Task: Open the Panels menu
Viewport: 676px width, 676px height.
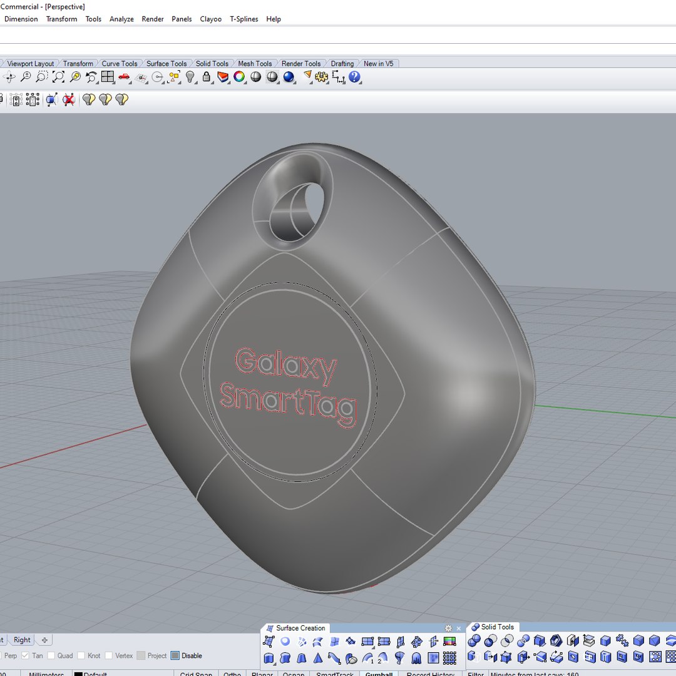Action: (182, 19)
